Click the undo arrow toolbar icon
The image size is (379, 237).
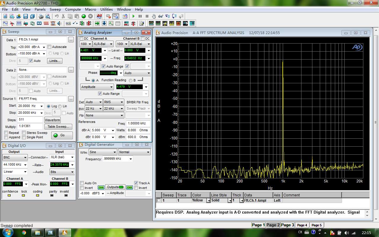[56, 16]
